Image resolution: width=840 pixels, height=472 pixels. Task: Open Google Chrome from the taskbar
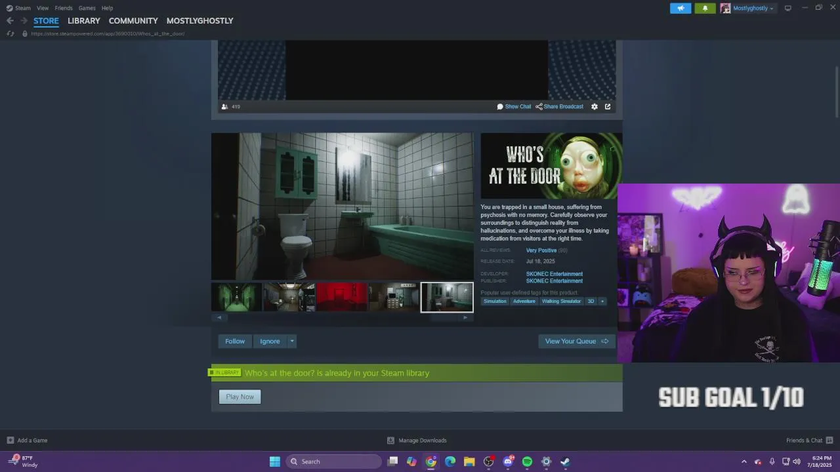pyautogui.click(x=431, y=462)
